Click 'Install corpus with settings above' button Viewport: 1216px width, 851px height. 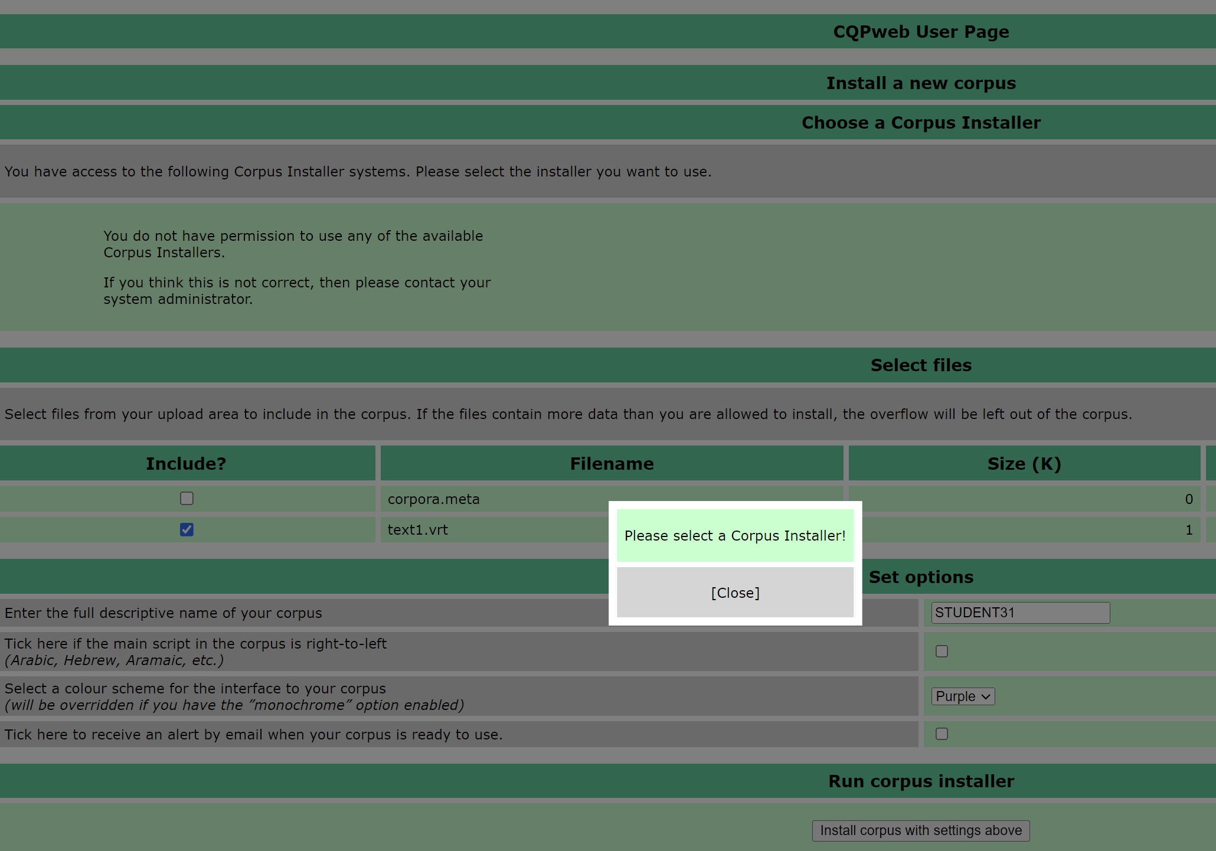[921, 830]
